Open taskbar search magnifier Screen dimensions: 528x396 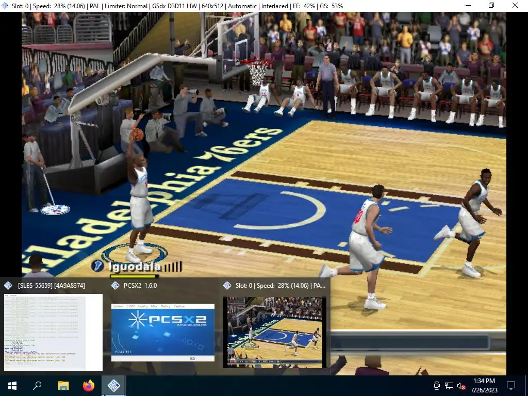(37, 386)
